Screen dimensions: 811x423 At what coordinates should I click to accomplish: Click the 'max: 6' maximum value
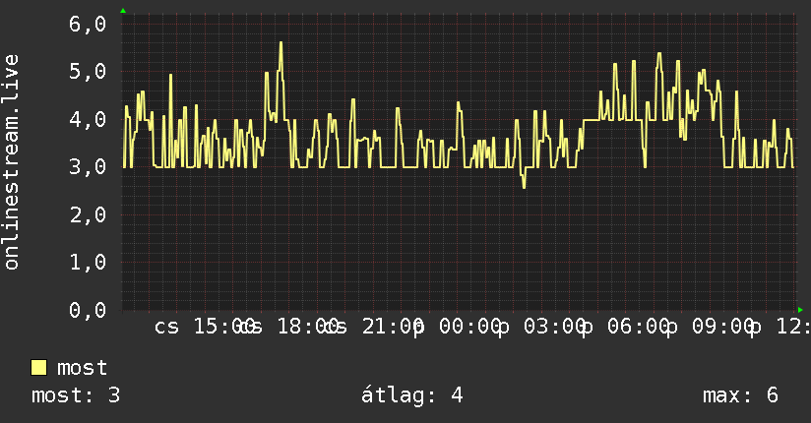click(740, 395)
